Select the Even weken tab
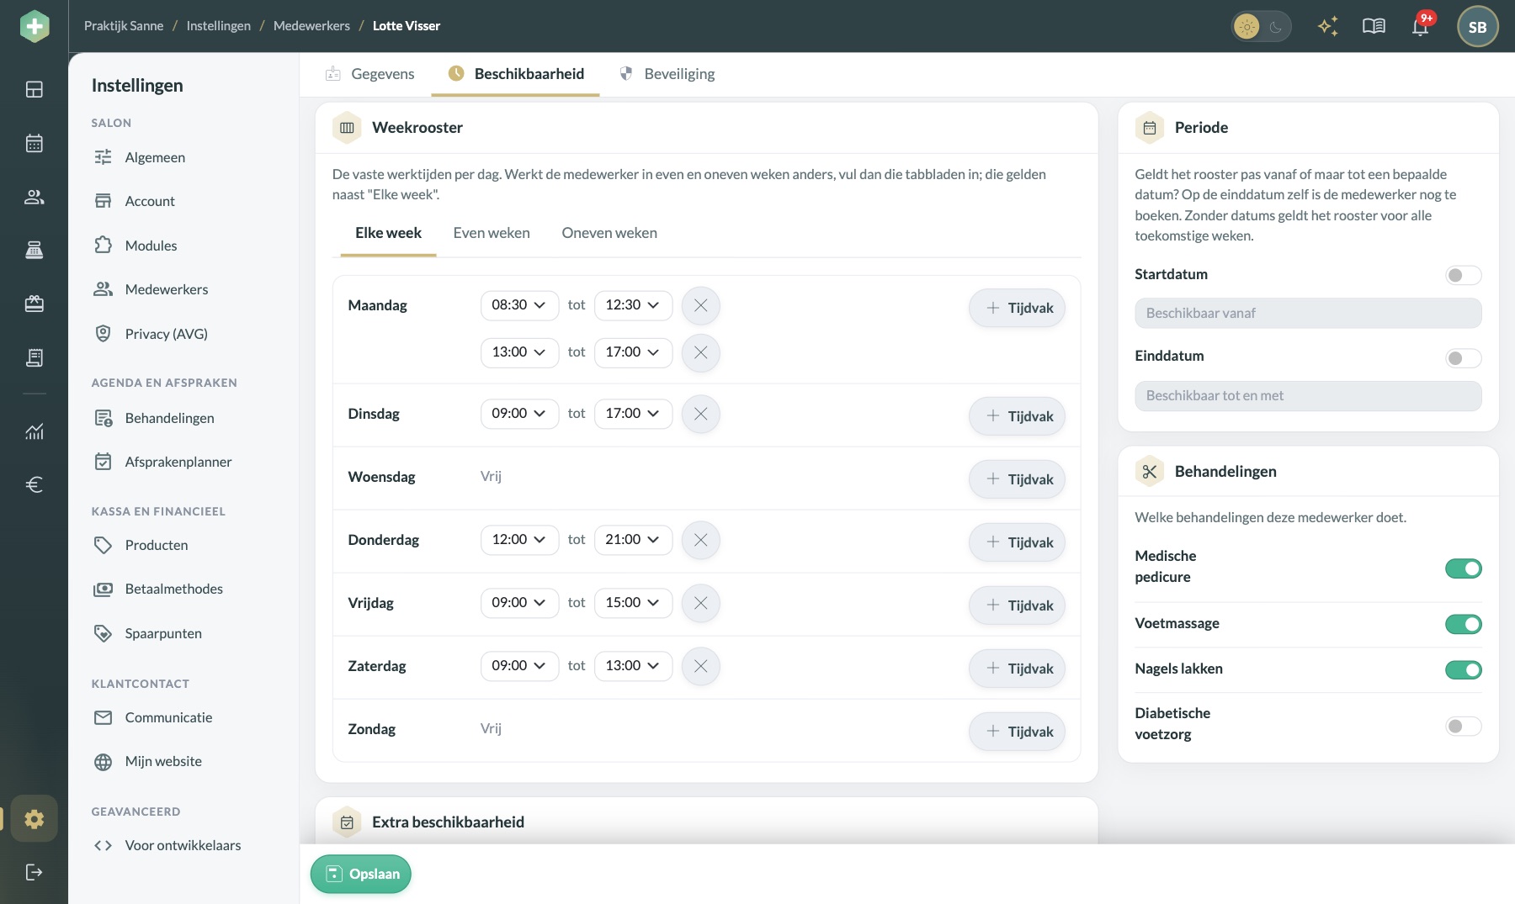Viewport: 1515px width, 904px height. [492, 233]
